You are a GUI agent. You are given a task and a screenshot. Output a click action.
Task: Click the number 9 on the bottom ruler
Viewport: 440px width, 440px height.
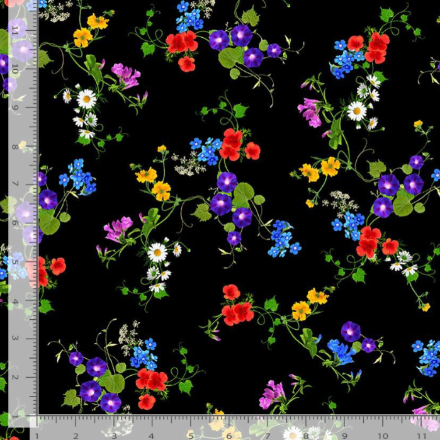[x=344, y=435]
